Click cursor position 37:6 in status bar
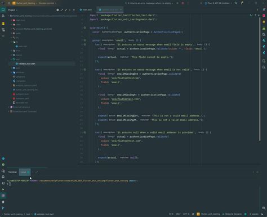Screen dimensions: 267x217 [171, 214]
